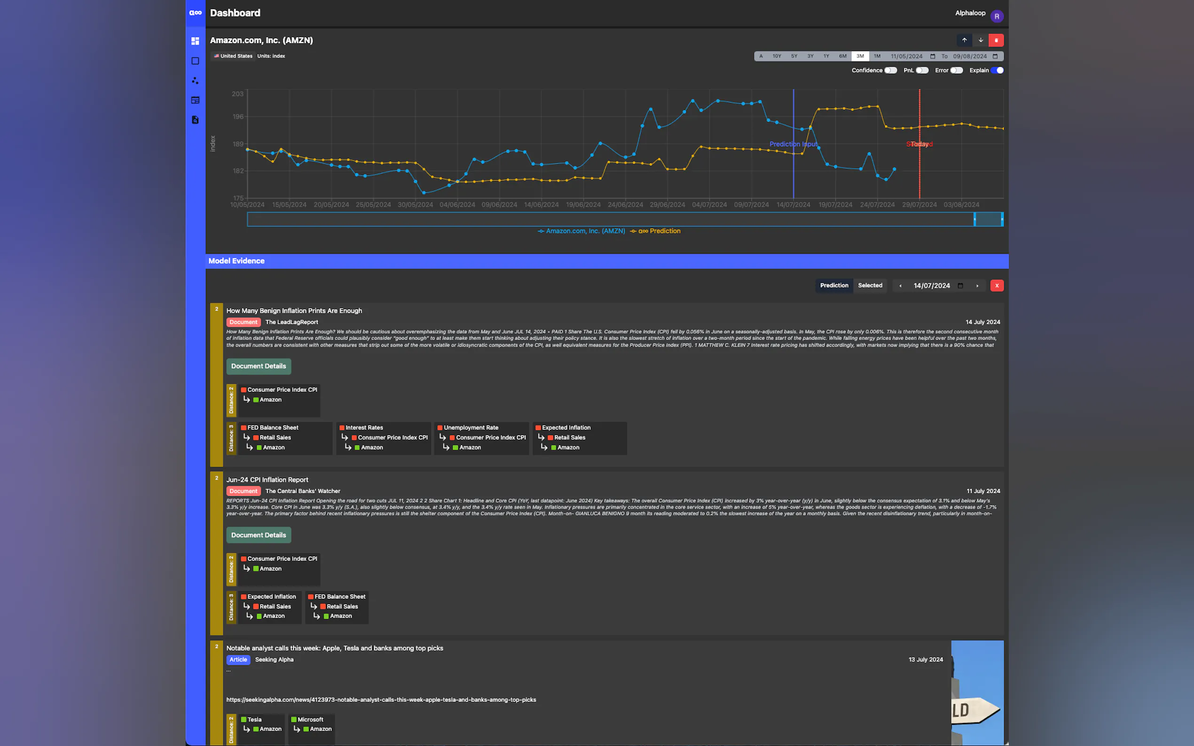Image resolution: width=1194 pixels, height=746 pixels.
Task: Select the 6M time range tab
Action: [x=842, y=56]
